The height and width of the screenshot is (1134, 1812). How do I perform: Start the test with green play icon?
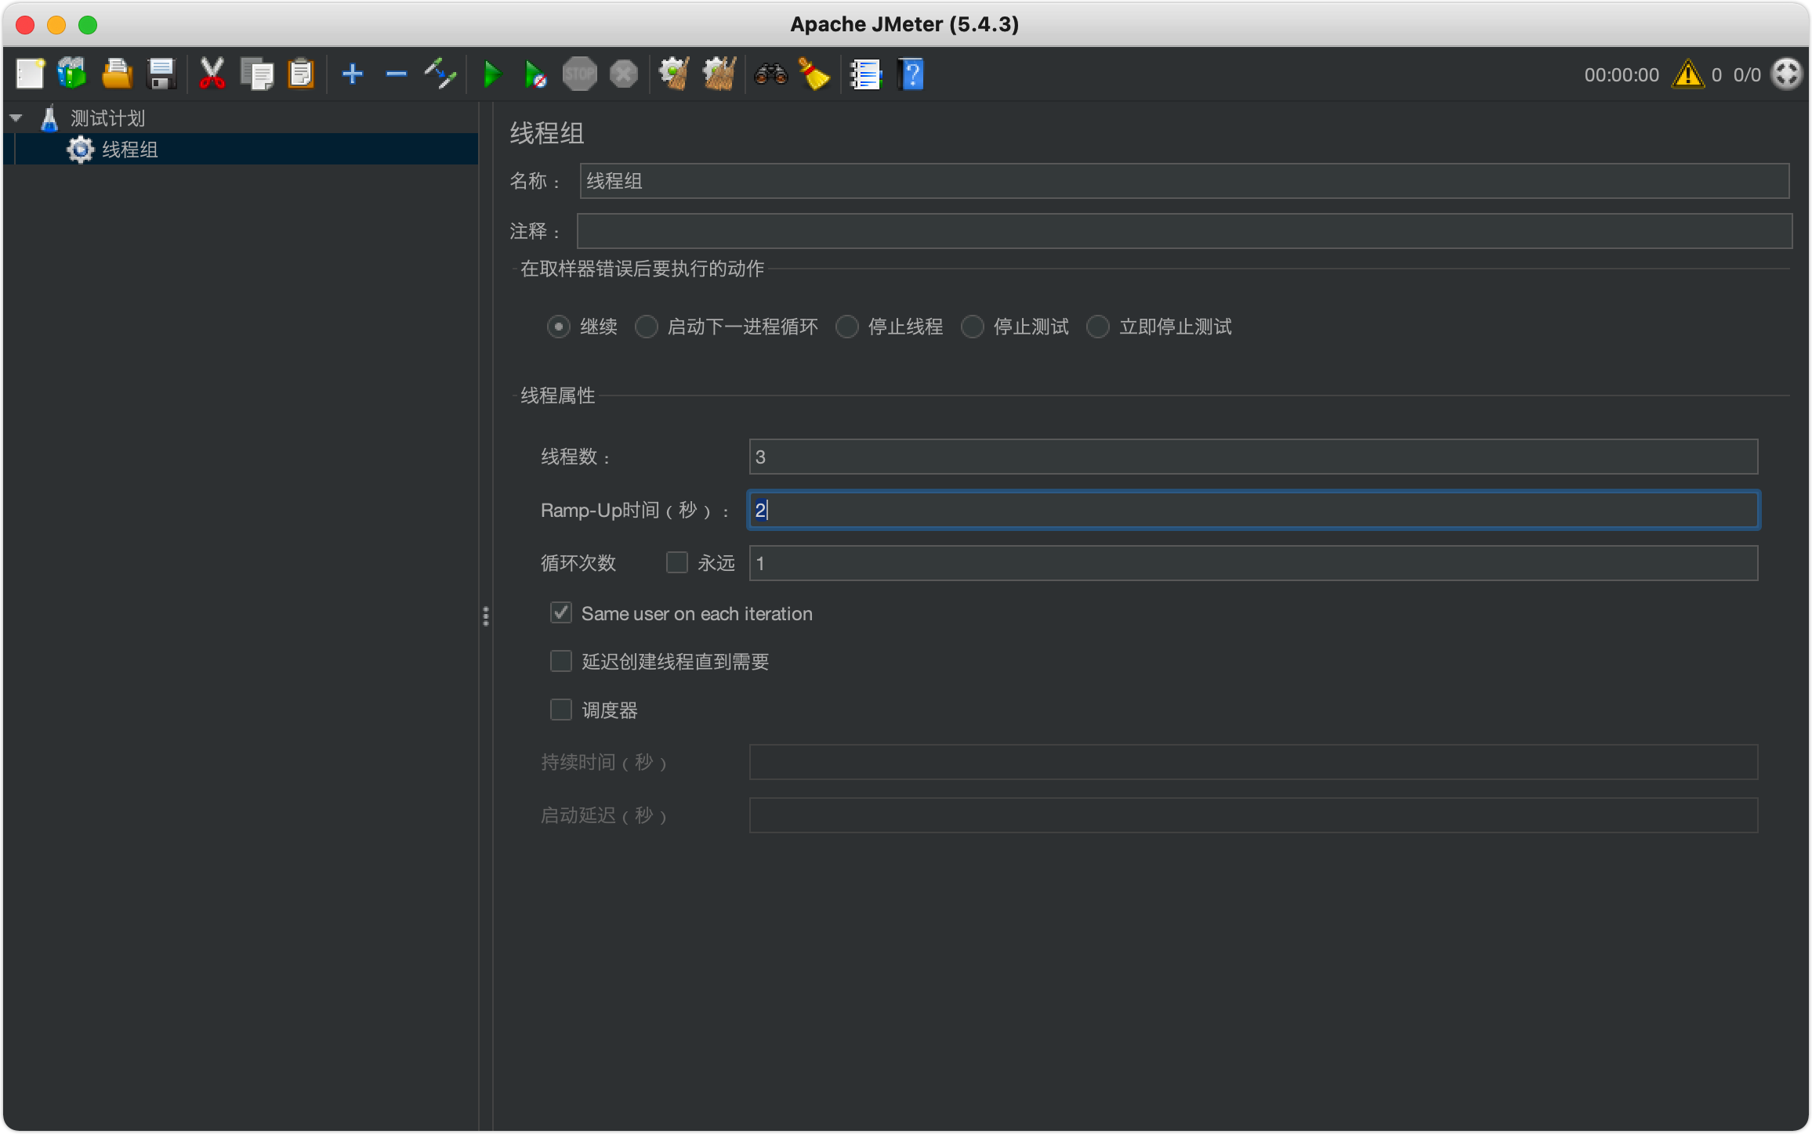pyautogui.click(x=492, y=74)
